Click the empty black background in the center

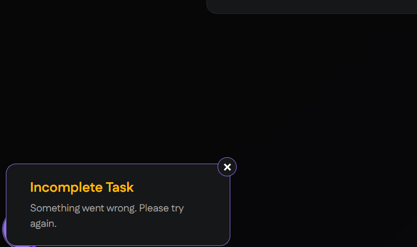[207, 85]
